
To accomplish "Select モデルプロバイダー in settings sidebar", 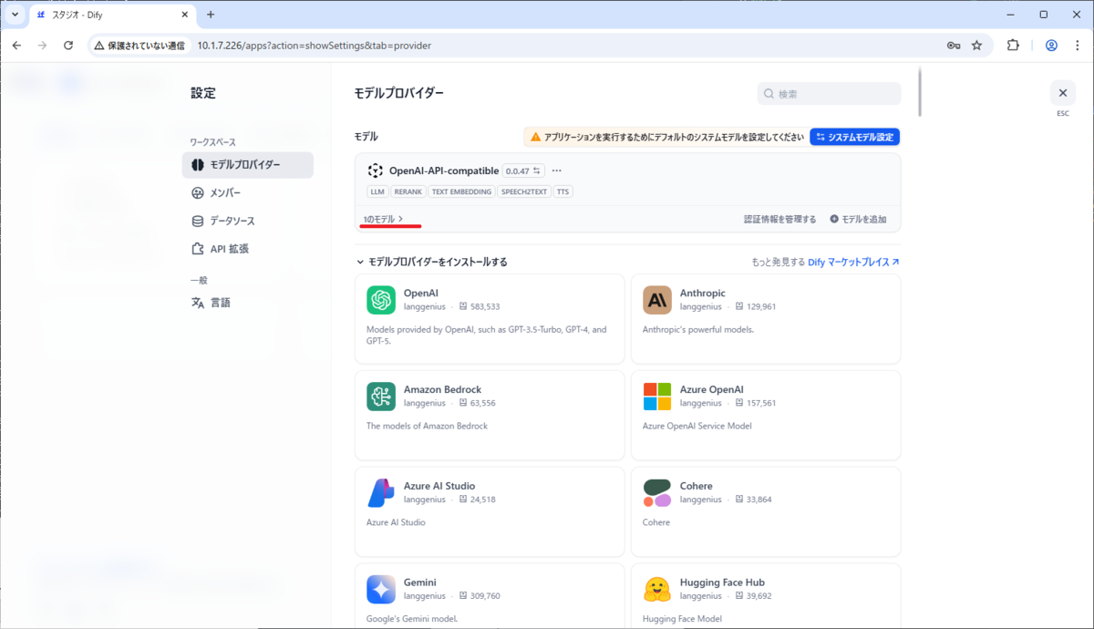I will point(248,165).
